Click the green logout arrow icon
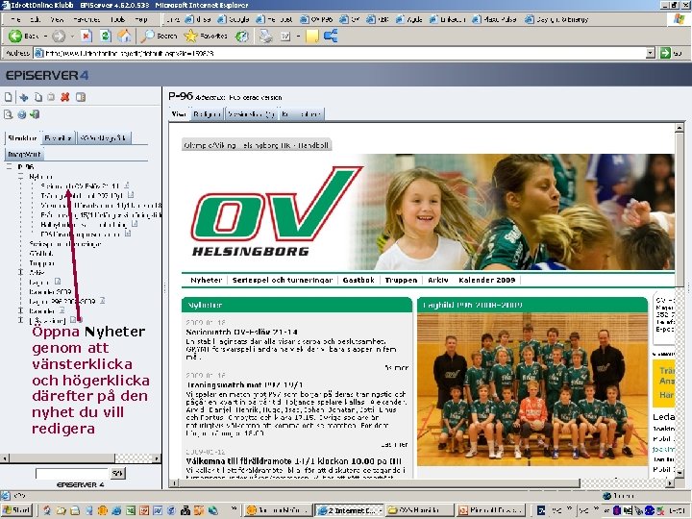The image size is (692, 519). pyautogui.click(x=35, y=114)
